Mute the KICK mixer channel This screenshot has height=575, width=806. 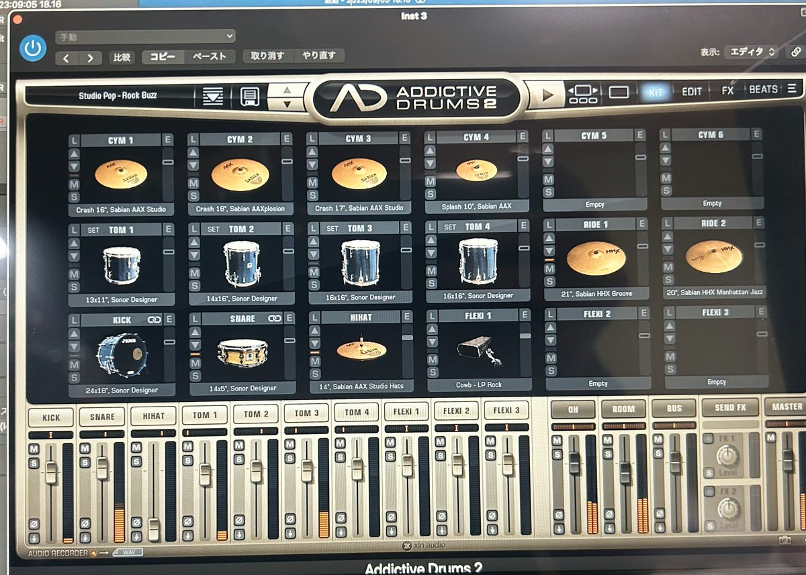click(x=34, y=448)
